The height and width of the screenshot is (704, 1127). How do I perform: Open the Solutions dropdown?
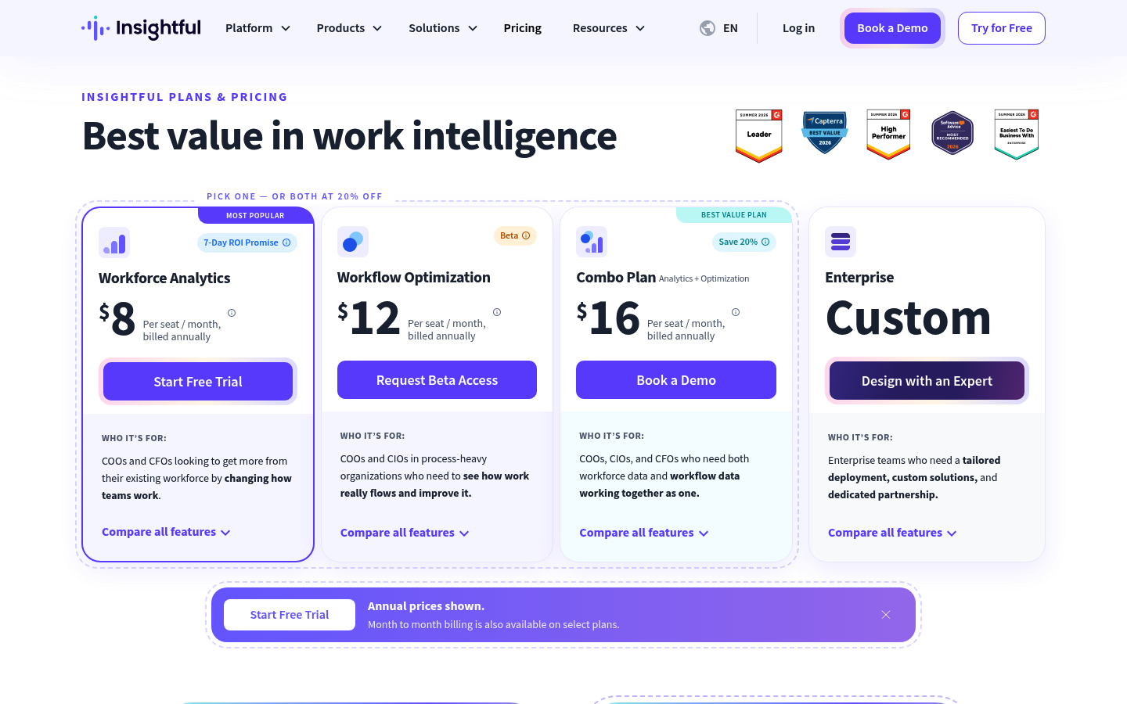pyautogui.click(x=443, y=28)
